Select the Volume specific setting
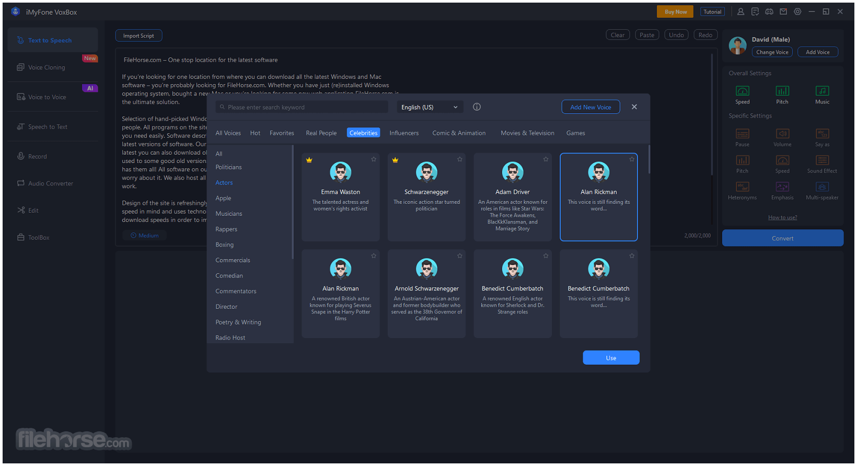 click(x=782, y=137)
